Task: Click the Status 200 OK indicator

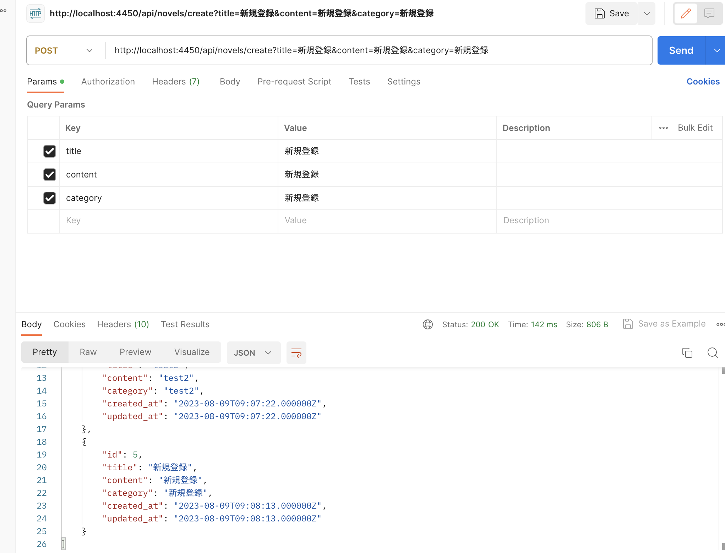Action: 470,324
